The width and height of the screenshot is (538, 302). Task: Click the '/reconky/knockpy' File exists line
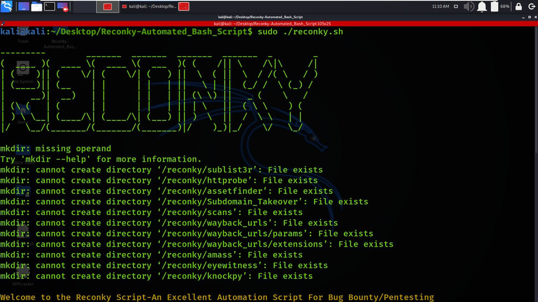(157, 276)
